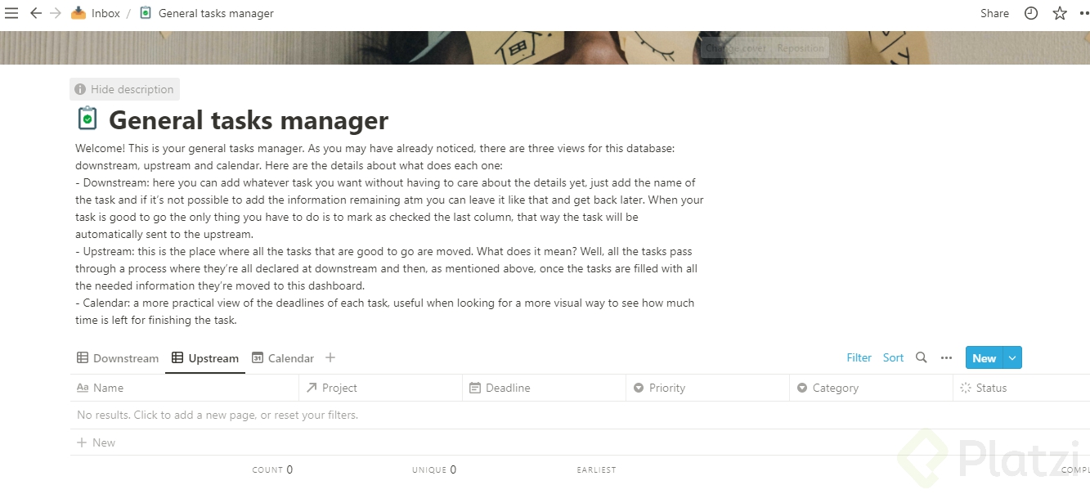Open the hamburger sidebar menu
1090x494 pixels.
pyautogui.click(x=11, y=13)
